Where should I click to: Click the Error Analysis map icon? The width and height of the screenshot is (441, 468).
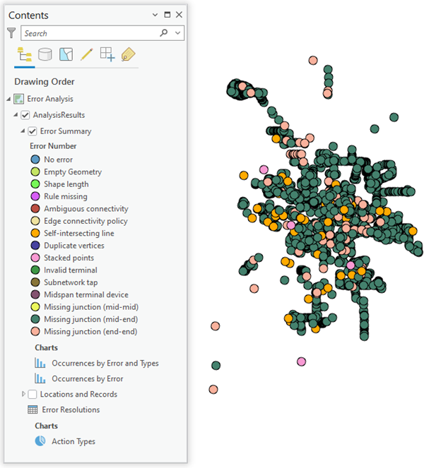(19, 99)
